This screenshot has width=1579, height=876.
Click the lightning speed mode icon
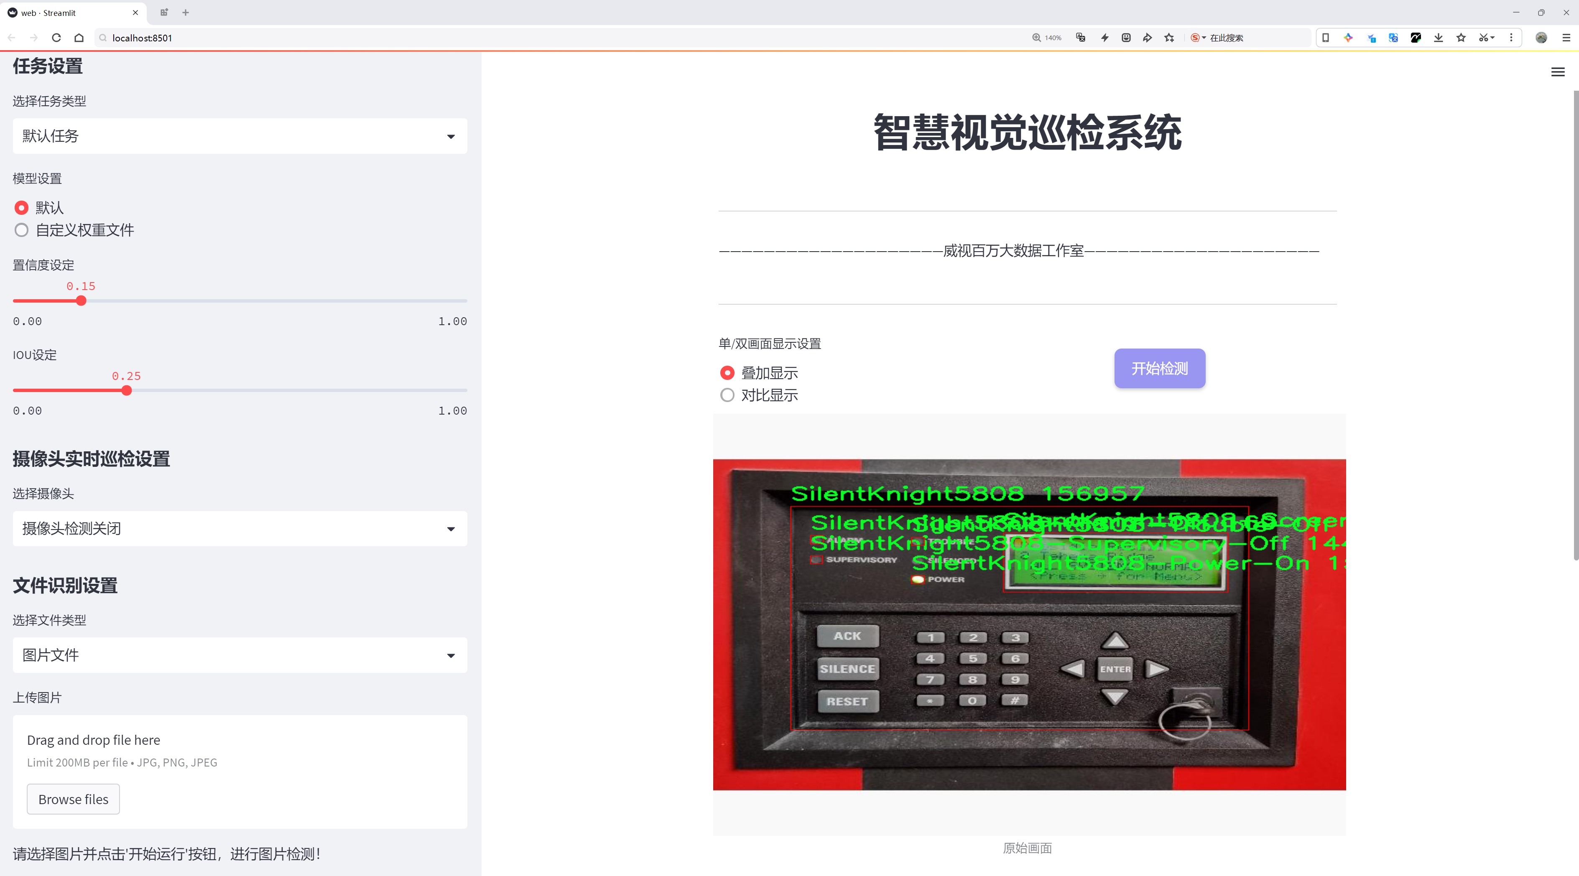[1105, 37]
